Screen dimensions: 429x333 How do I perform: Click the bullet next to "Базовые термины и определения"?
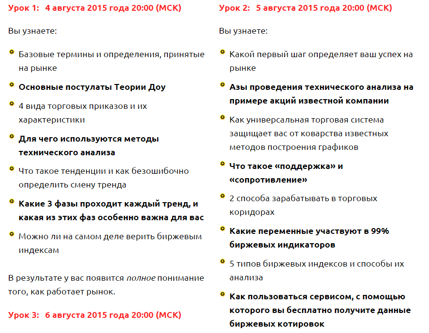(x=11, y=52)
